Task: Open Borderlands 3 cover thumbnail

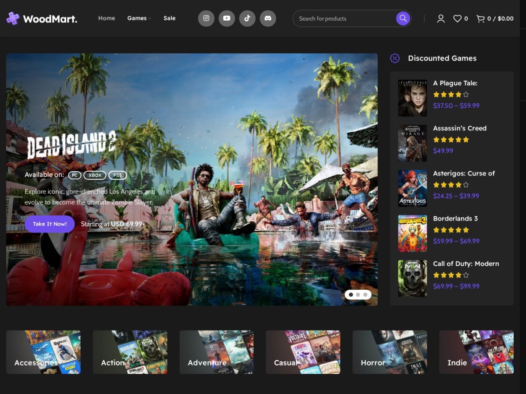Action: (x=412, y=233)
